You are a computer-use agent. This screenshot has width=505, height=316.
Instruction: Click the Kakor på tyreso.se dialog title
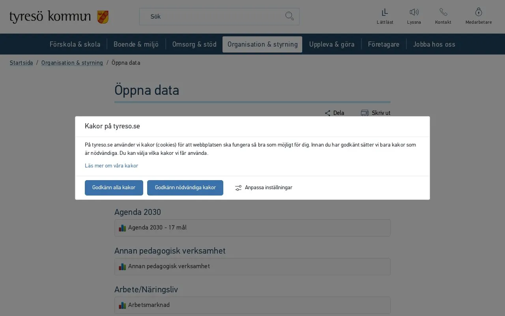112,126
